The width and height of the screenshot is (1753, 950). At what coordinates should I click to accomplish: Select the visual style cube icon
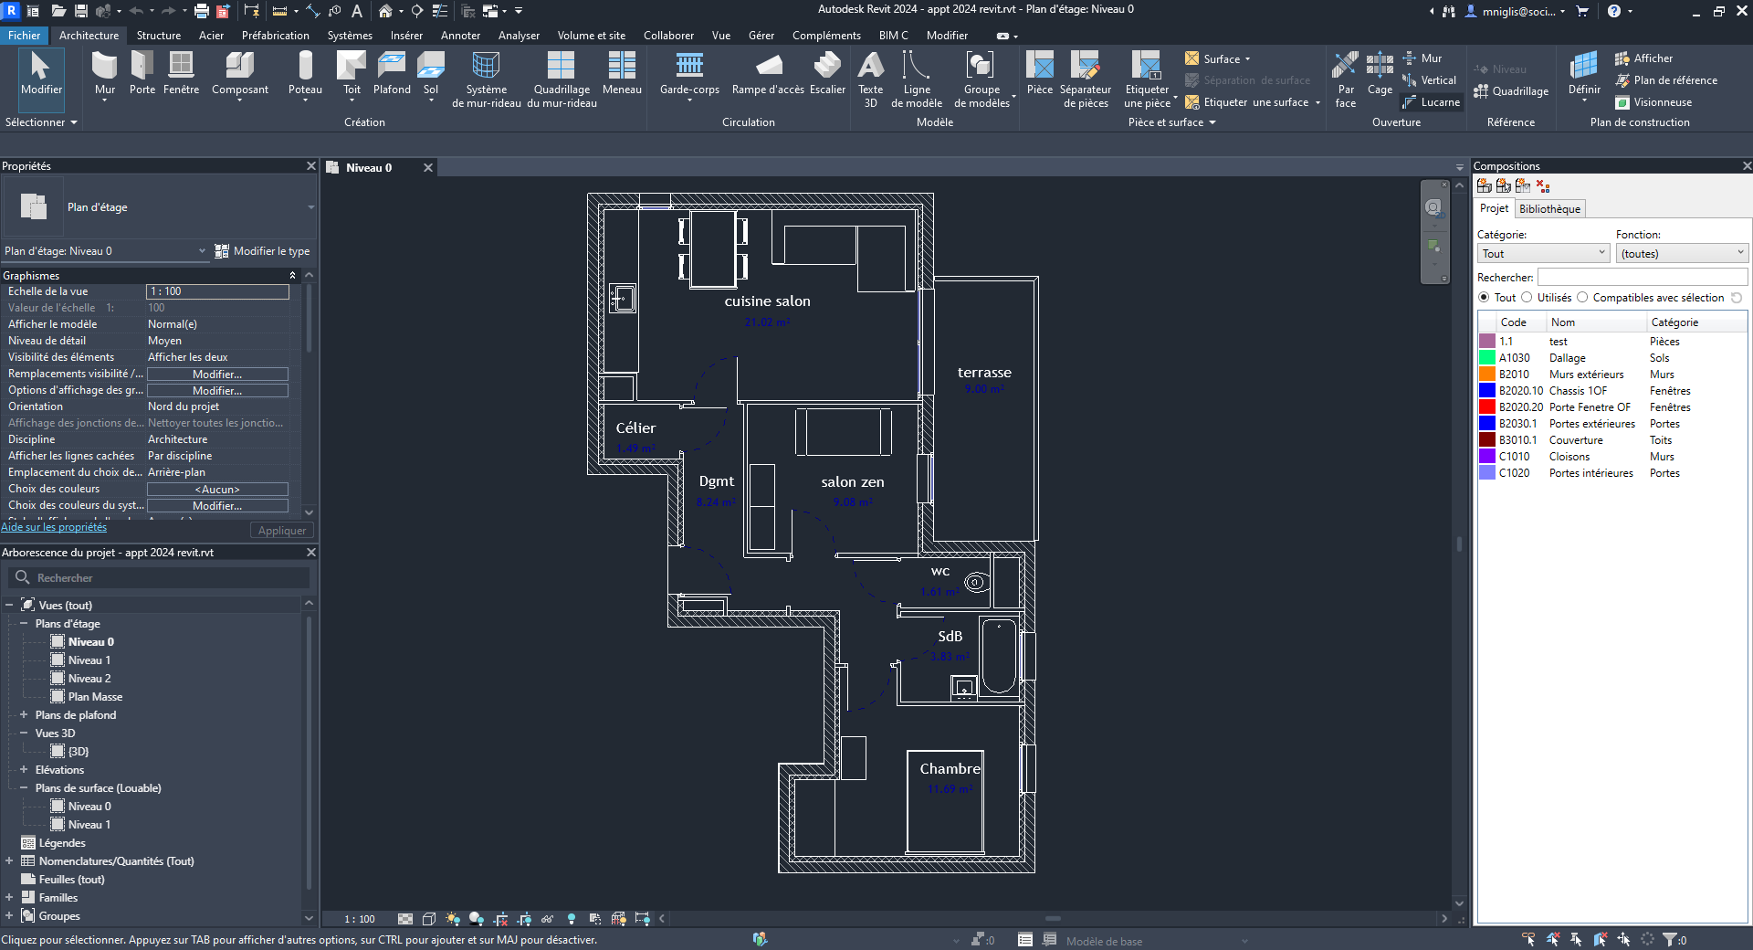pyautogui.click(x=430, y=920)
